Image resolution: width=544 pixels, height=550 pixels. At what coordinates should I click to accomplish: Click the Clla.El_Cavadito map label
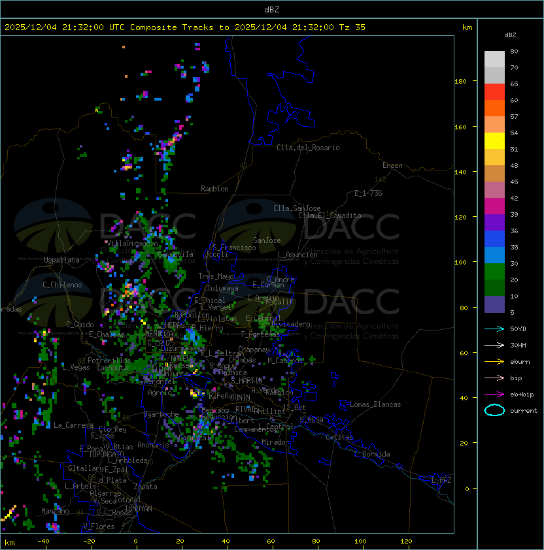point(330,216)
